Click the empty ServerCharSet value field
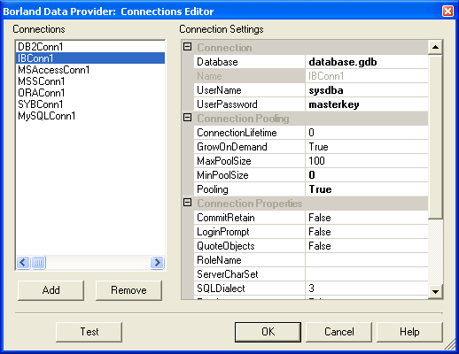This screenshot has height=354, width=459. (367, 274)
